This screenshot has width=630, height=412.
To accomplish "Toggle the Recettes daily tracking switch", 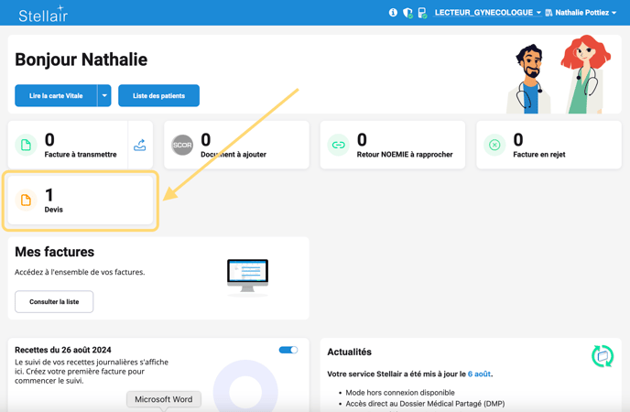I will point(288,350).
